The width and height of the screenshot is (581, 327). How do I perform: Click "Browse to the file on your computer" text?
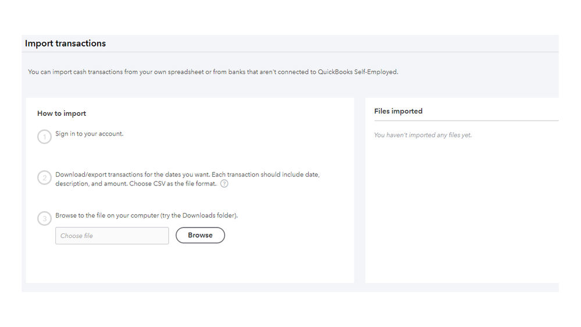pyautogui.click(x=107, y=215)
